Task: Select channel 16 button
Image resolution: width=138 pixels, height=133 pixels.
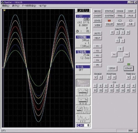Action: pos(133,90)
